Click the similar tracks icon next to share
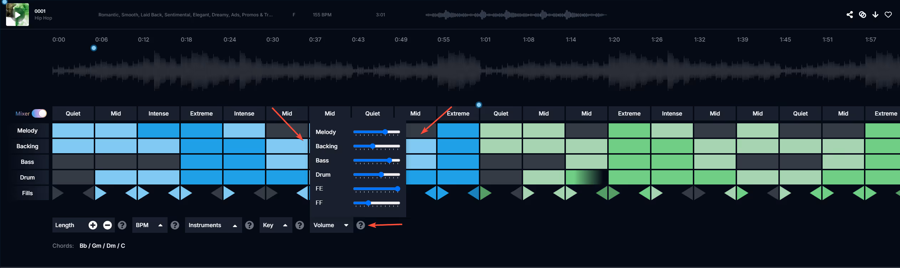Image resolution: width=900 pixels, height=268 pixels. 863,15
